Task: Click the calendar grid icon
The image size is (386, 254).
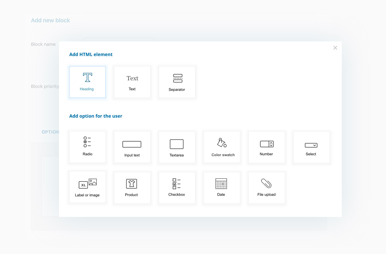Action: 221,184
